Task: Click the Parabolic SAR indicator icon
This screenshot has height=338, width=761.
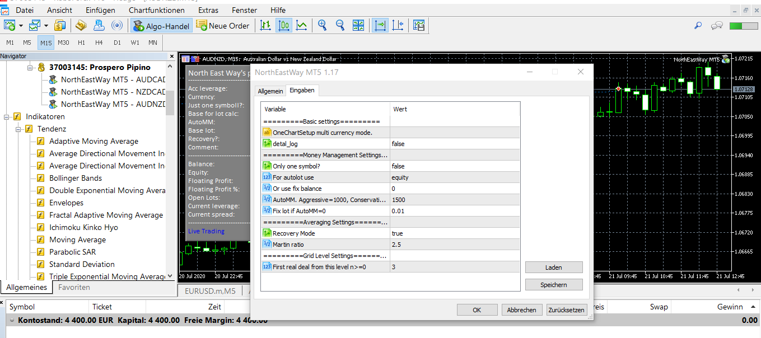Action: (x=41, y=252)
